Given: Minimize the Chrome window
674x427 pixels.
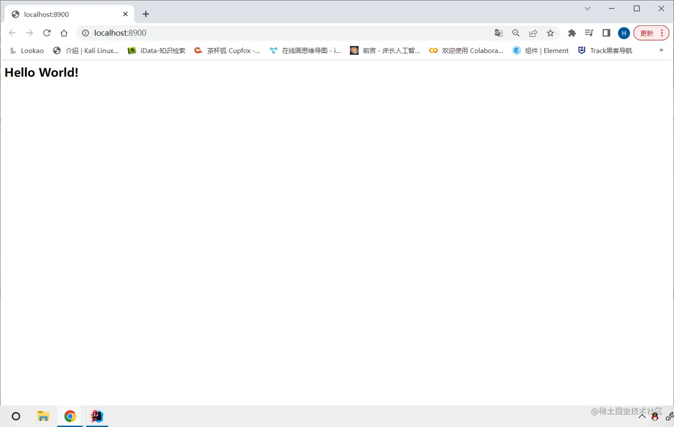Looking at the screenshot, I should click(x=612, y=8).
